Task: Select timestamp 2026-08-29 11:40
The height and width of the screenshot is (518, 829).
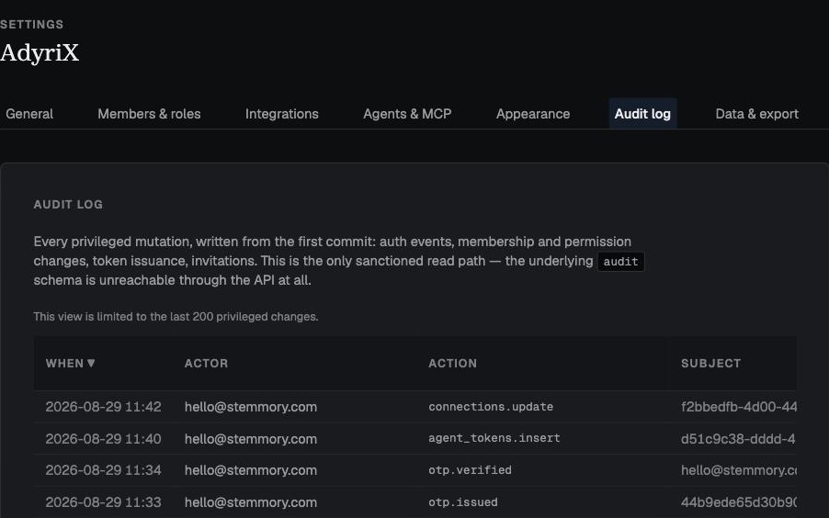Action: (103, 439)
